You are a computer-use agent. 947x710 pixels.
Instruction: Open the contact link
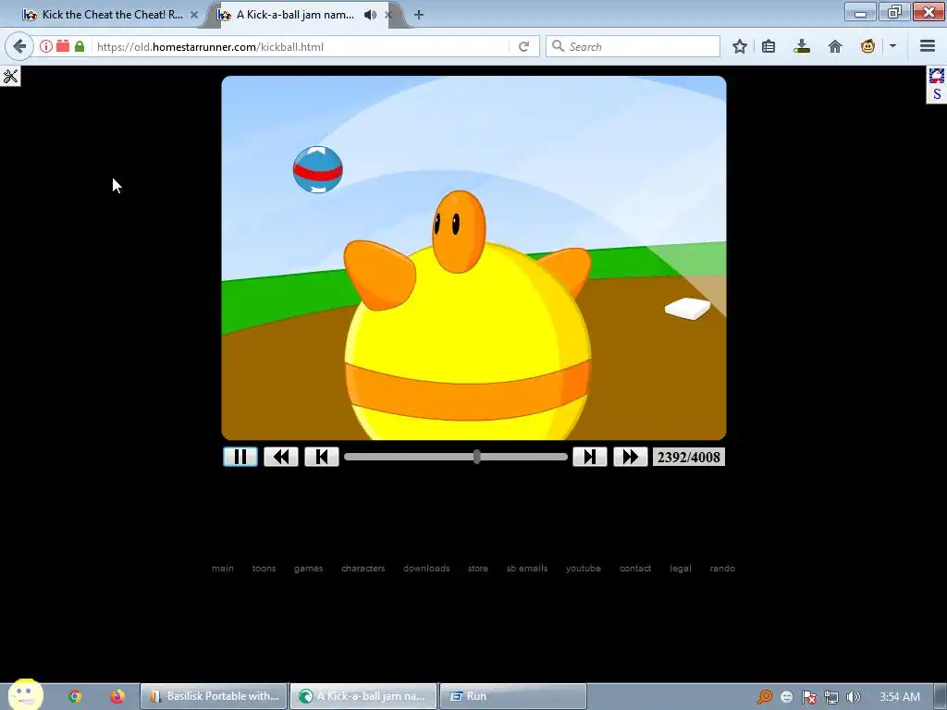(635, 569)
